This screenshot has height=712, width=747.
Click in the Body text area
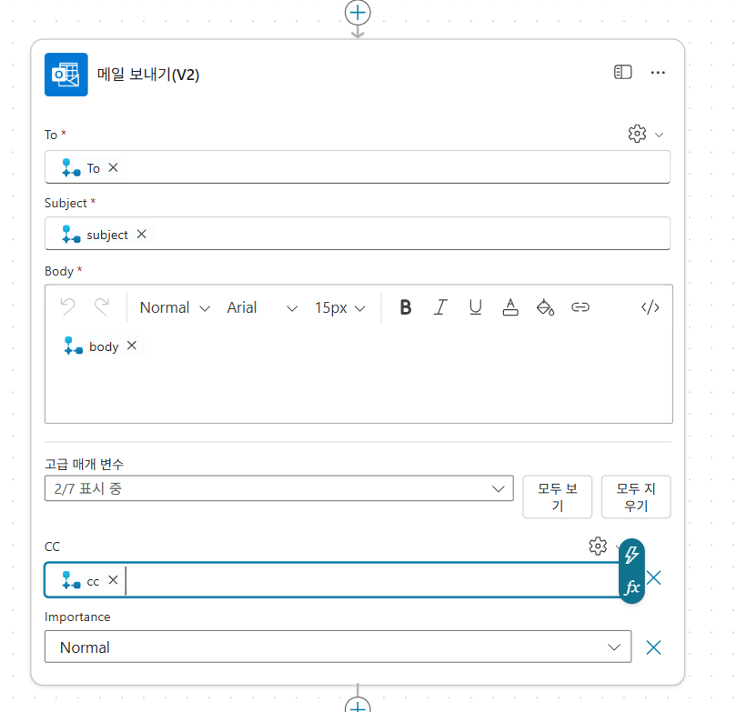358,374
